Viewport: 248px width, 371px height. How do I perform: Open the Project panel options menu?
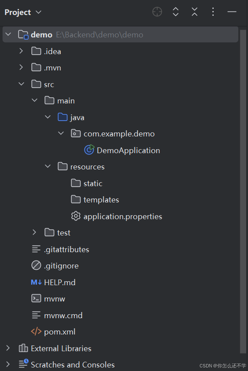pyautogui.click(x=213, y=11)
